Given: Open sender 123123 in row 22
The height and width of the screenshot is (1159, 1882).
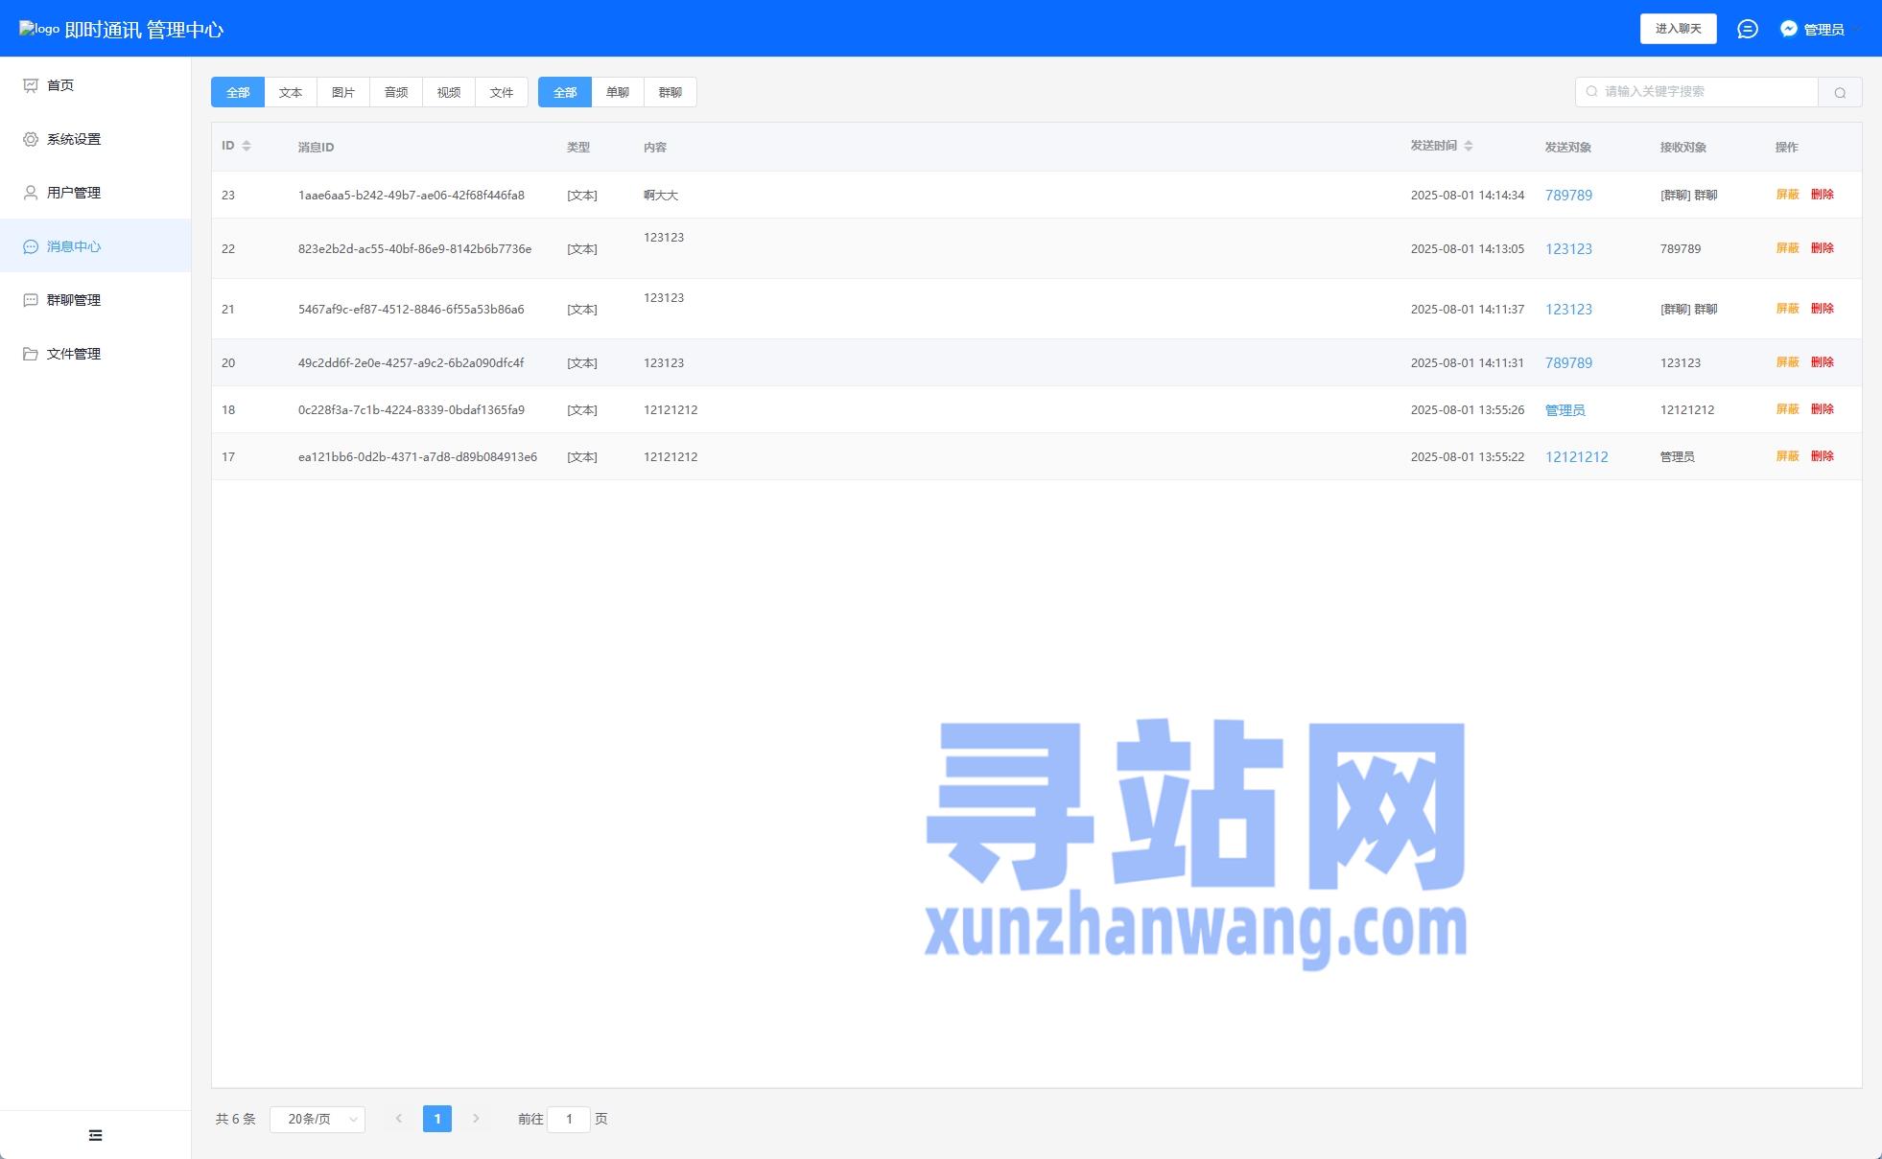Looking at the screenshot, I should pos(1568,248).
